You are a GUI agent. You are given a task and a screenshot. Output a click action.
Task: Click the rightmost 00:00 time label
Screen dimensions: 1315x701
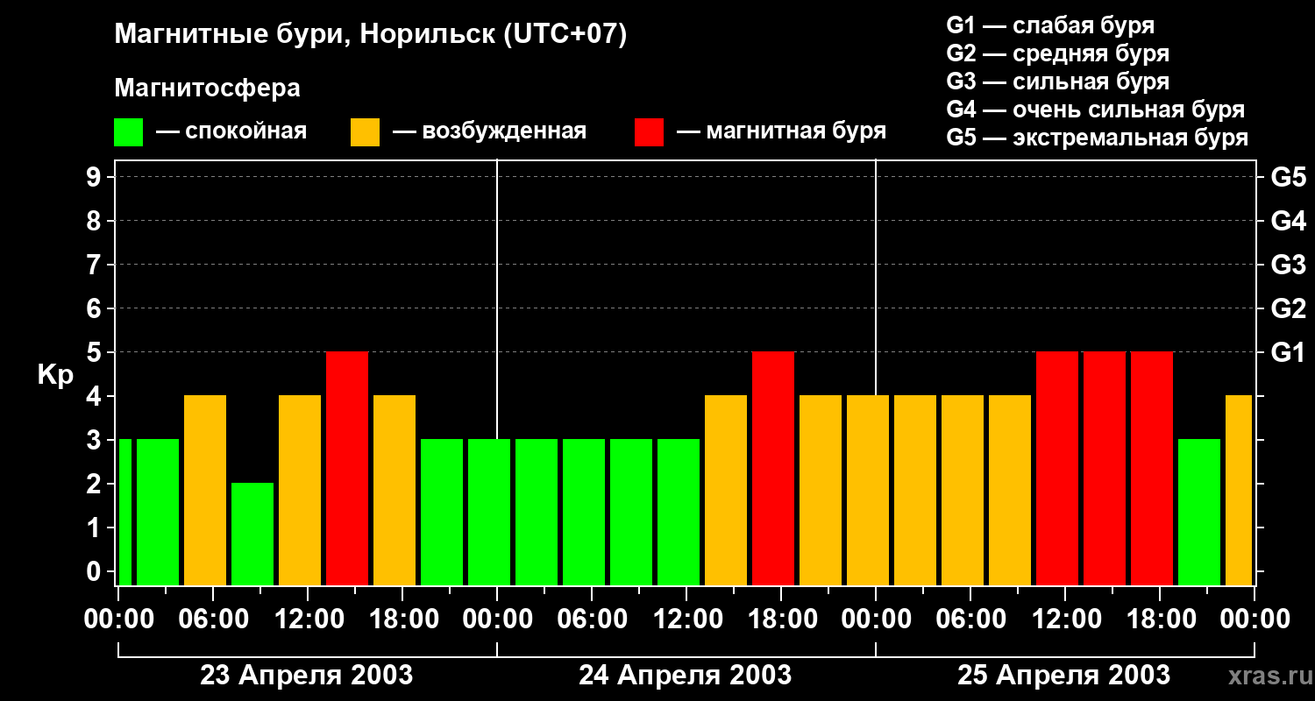tap(1255, 620)
